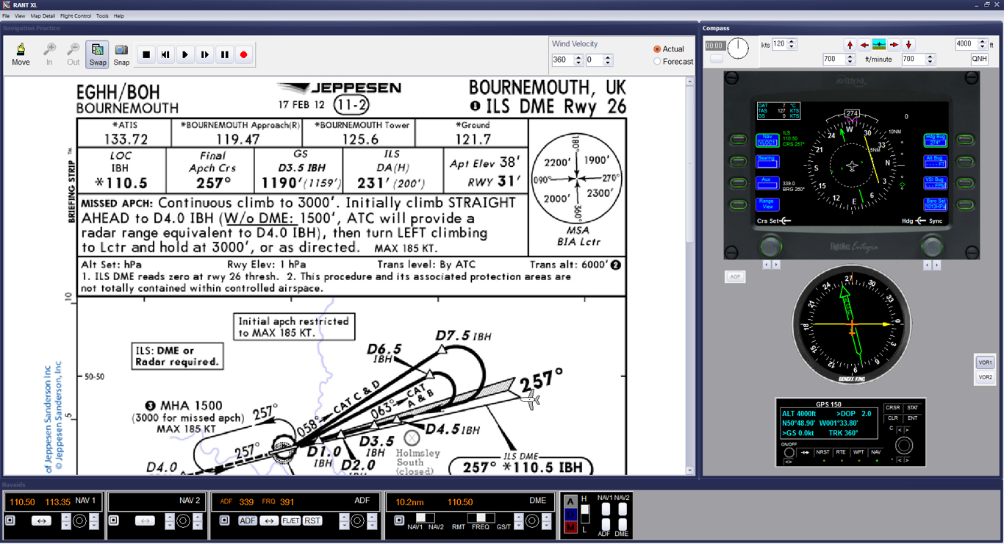Click the red turn right arrow
Image resolution: width=1004 pixels, height=544 pixels.
(894, 45)
